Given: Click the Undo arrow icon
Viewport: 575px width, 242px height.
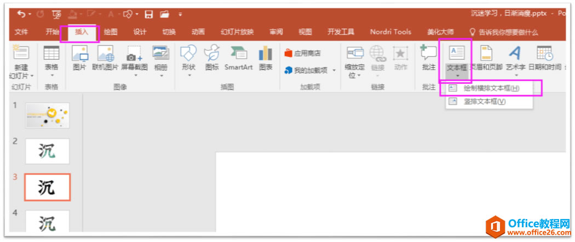Looking at the screenshot, I should (20, 14).
